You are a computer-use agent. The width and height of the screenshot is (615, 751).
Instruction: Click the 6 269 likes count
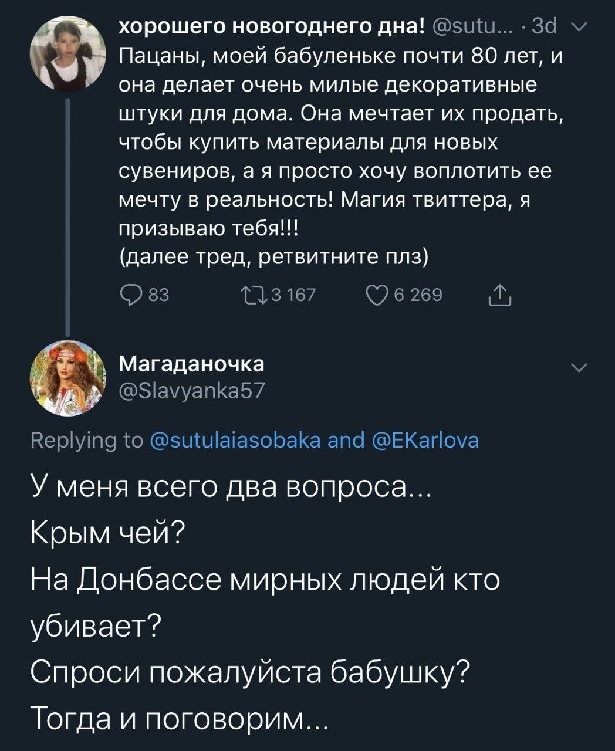tap(418, 295)
